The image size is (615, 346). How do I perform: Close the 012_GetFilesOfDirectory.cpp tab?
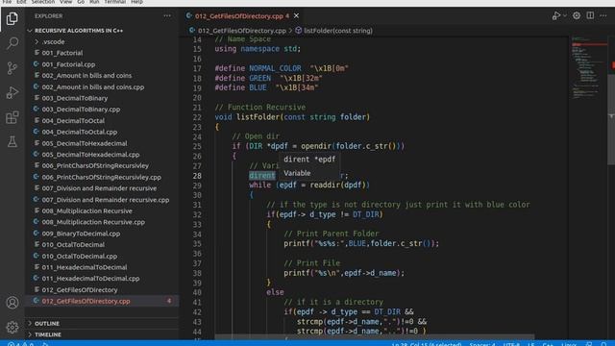297,16
